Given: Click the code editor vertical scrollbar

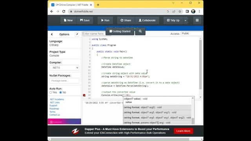Looking at the screenshot, I should tap(200, 65).
